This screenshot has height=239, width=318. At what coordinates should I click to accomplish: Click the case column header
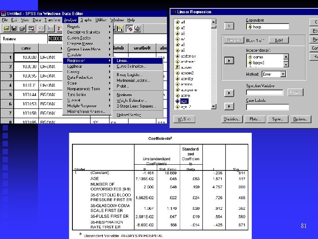click(26, 48)
